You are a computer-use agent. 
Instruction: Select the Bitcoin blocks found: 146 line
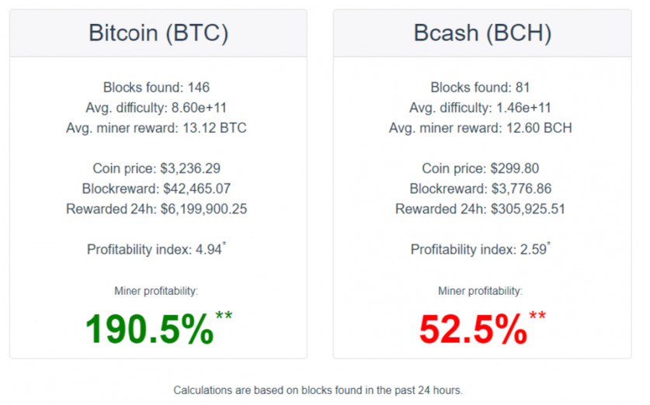[x=157, y=88]
